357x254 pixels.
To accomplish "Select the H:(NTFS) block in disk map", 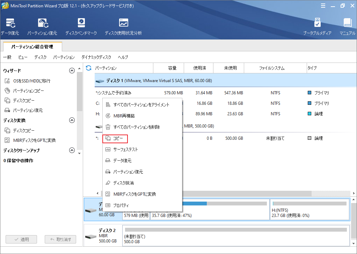I will click(x=310, y=210).
